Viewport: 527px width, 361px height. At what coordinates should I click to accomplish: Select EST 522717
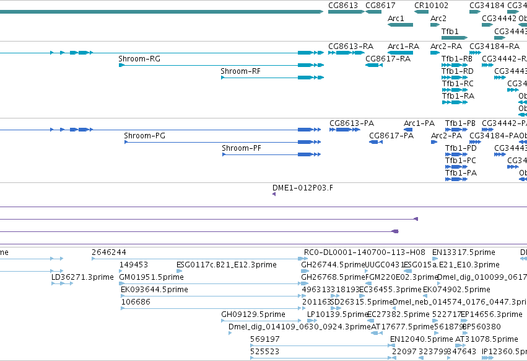point(435,321)
